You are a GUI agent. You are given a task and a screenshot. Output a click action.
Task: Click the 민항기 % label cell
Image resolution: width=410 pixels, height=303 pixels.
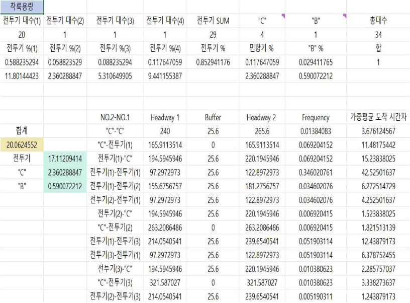click(261, 49)
